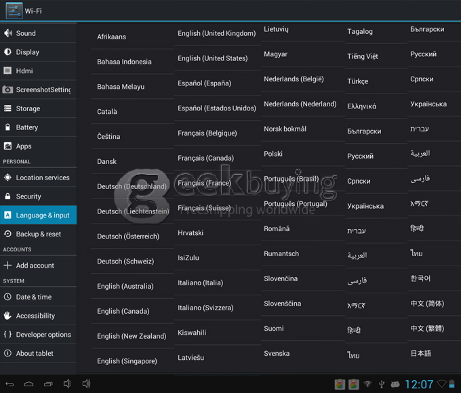The image size is (461, 393).
Task: Open Display settings
Action: 27,52
